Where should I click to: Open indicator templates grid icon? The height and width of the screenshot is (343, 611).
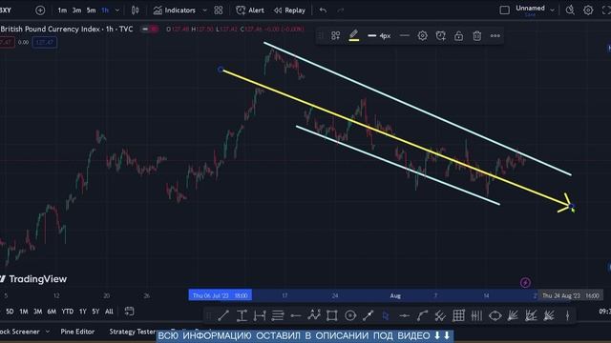click(x=219, y=10)
